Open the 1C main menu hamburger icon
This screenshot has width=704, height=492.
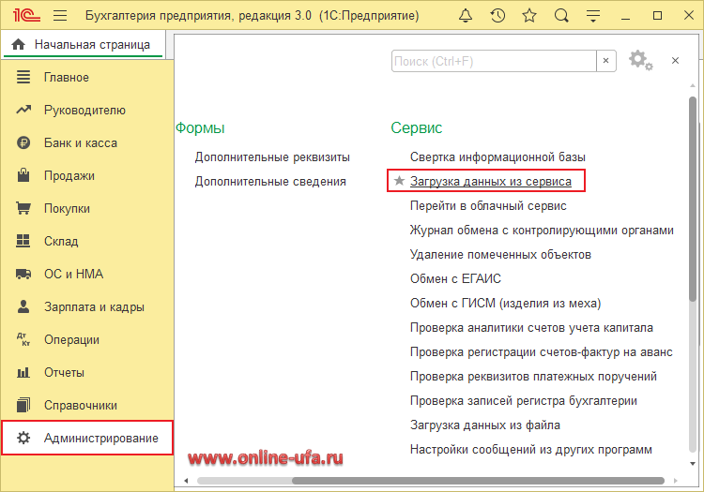[60, 16]
